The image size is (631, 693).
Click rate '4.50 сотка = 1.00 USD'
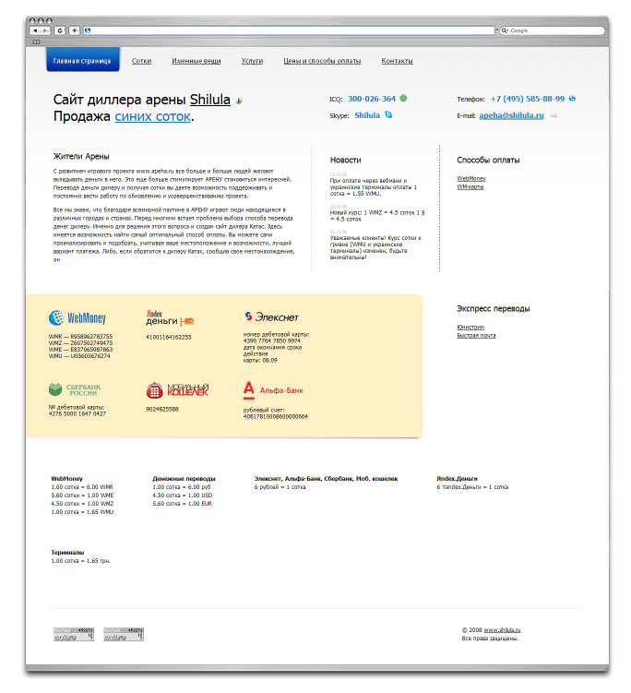183,496
